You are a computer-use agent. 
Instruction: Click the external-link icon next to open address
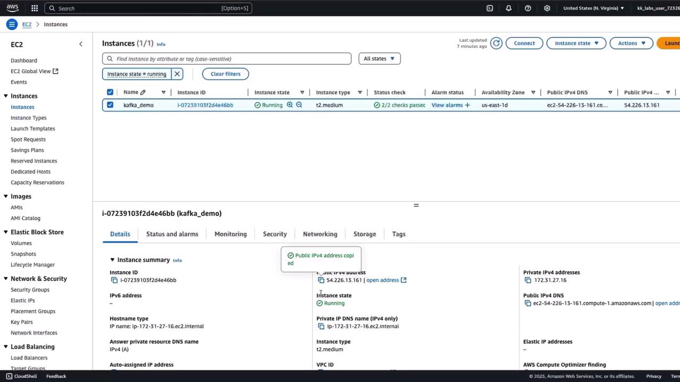click(404, 280)
